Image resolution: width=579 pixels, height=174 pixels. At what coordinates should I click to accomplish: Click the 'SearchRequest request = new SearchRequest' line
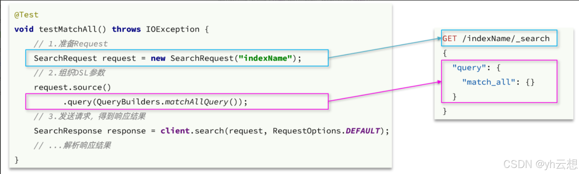pos(168,58)
